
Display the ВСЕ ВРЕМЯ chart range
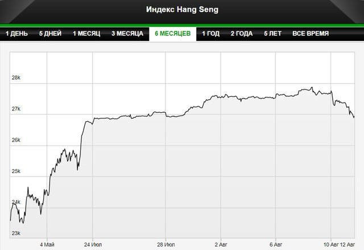point(311,34)
